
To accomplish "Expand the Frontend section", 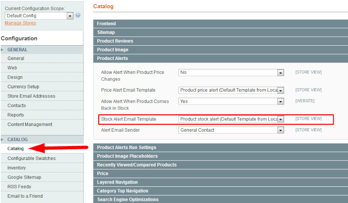I will coord(221,23).
